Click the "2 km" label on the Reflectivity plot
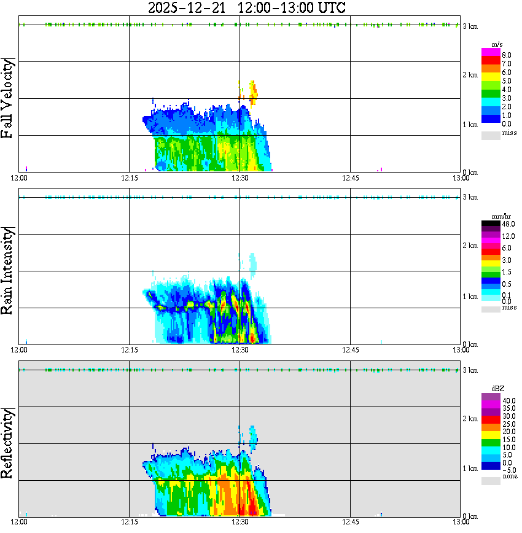522x533 pixels. [470, 419]
